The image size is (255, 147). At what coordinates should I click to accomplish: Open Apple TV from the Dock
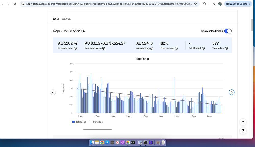coord(133,143)
